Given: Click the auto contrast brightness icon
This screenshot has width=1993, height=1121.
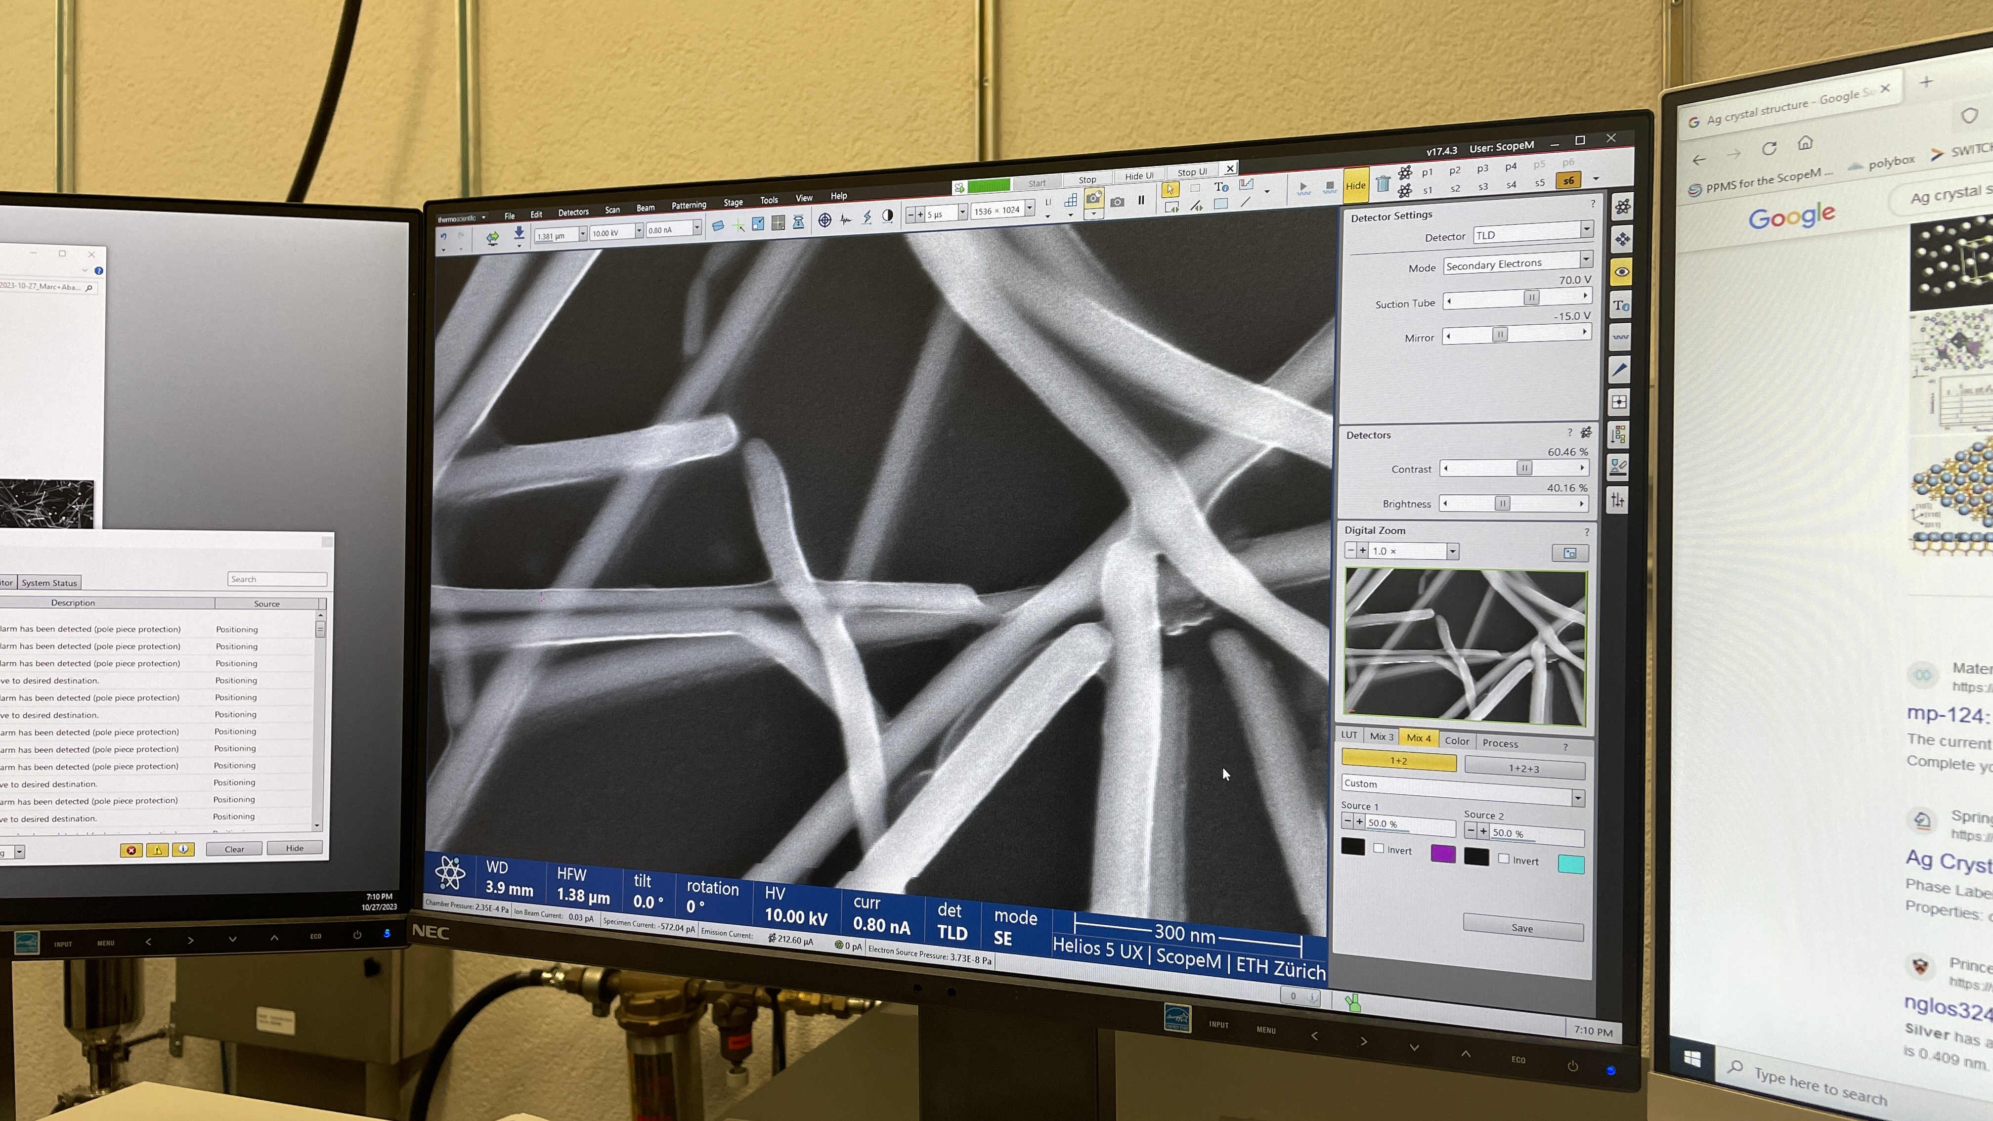Looking at the screenshot, I should coord(887,216).
